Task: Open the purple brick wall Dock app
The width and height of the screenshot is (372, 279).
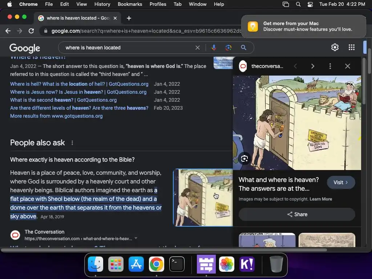Action: pyautogui.click(x=206, y=264)
